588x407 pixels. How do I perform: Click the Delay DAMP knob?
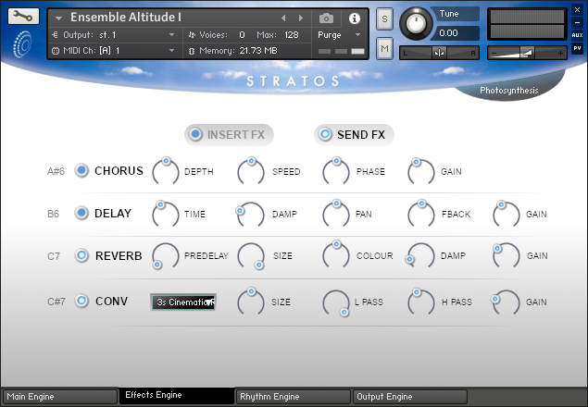[x=251, y=214]
